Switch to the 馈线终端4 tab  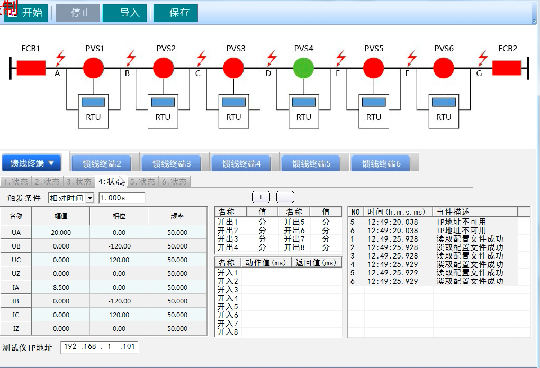(x=241, y=164)
